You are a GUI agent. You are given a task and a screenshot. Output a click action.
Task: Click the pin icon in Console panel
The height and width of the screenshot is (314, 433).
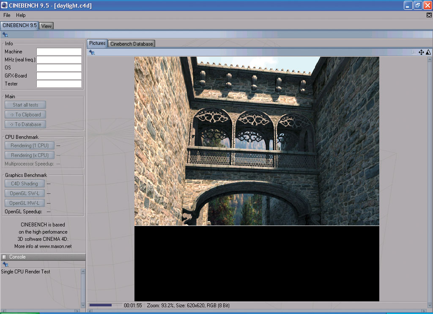(x=5, y=264)
